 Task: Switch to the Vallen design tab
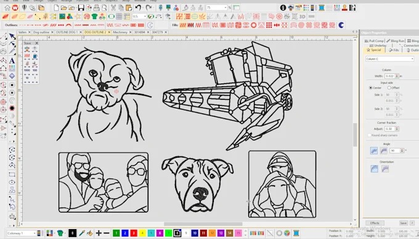click(x=22, y=32)
